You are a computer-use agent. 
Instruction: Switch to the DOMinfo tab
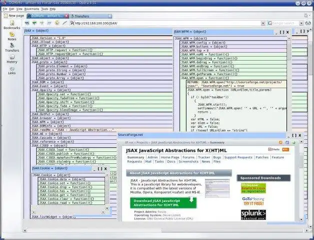47,16
